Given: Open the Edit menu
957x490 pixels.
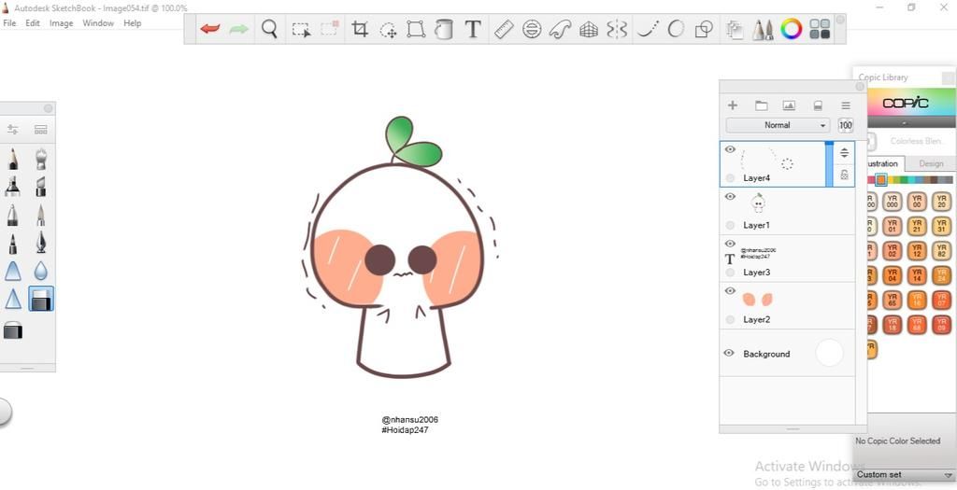Looking at the screenshot, I should coord(33,23).
